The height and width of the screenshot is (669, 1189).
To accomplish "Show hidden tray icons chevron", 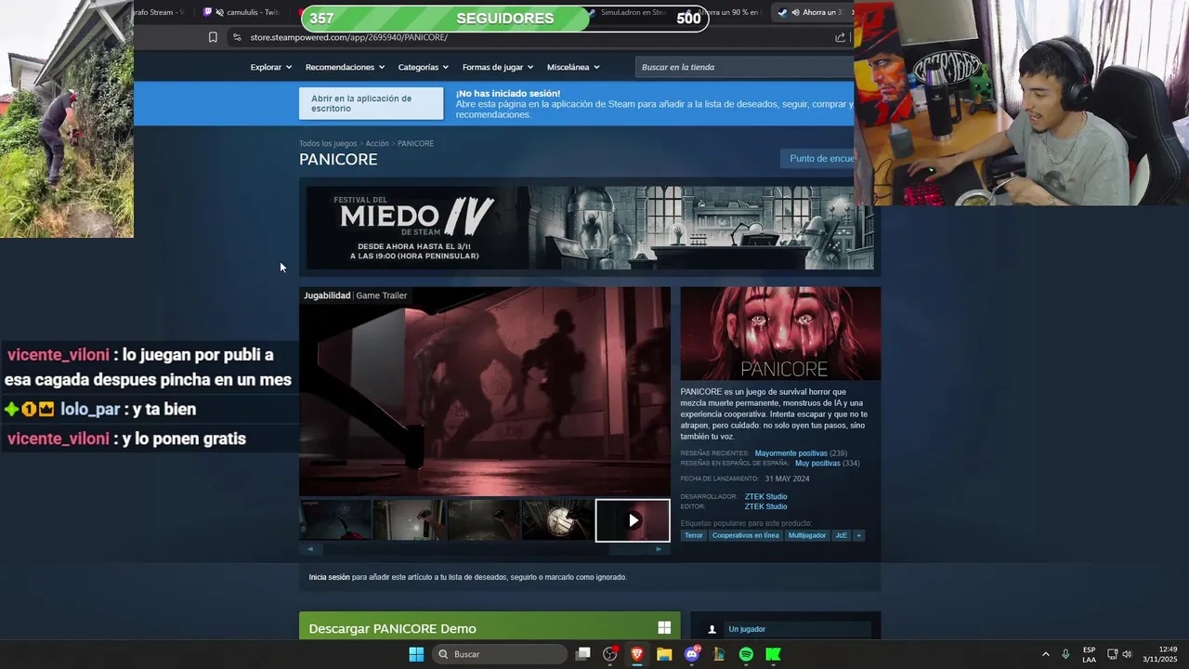I will tap(1045, 654).
